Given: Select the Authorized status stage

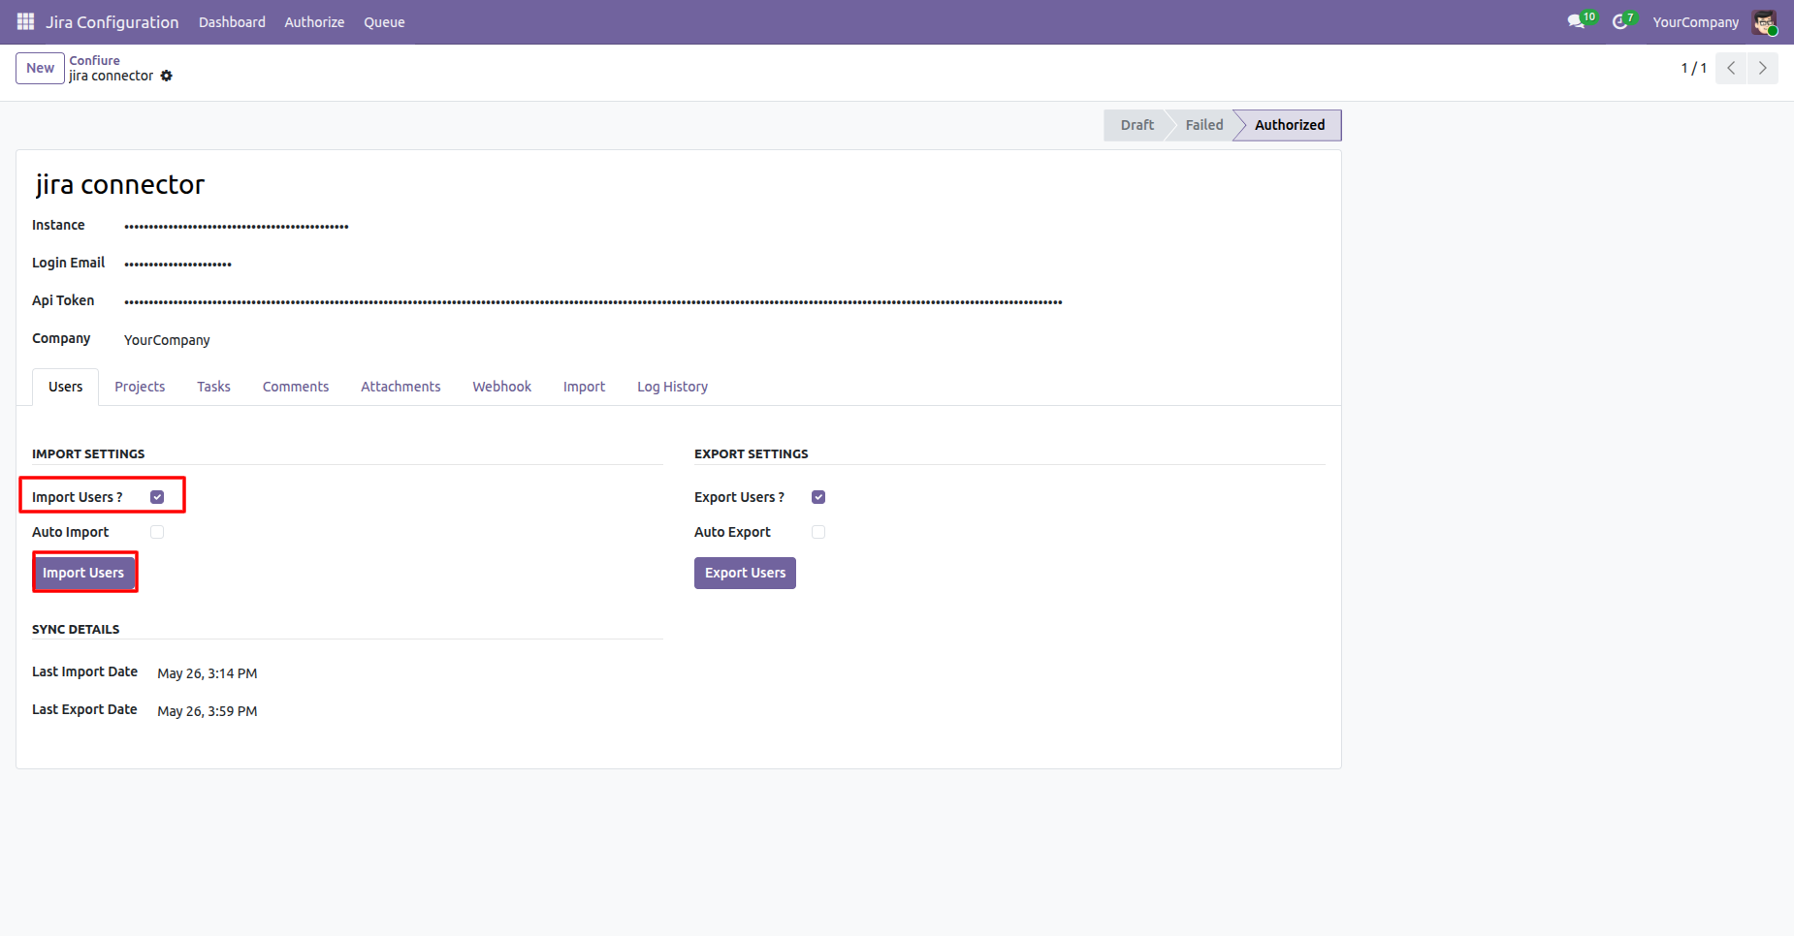Looking at the screenshot, I should 1289,125.
